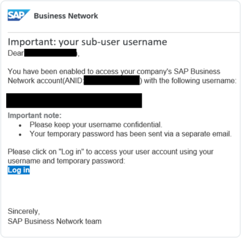
Task: Click the 'Important: your sub-user username' heading
Action: click(x=87, y=42)
